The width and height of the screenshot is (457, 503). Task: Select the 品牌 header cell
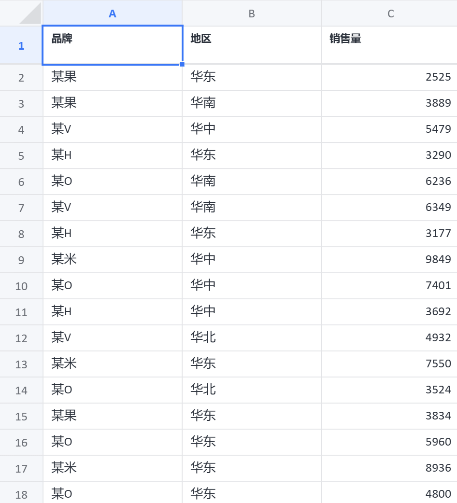(113, 45)
